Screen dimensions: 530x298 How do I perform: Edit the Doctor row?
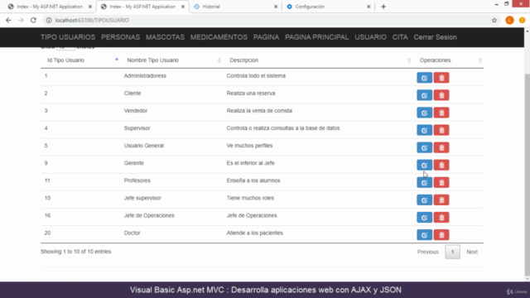pyautogui.click(x=424, y=235)
